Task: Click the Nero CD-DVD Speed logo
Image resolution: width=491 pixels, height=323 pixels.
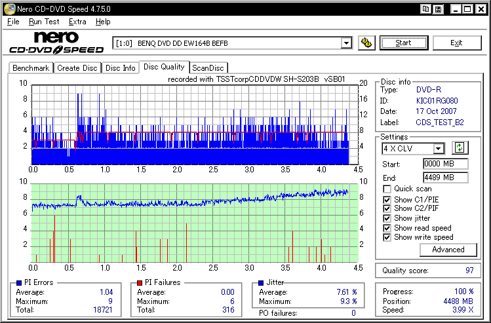Action: (56, 43)
